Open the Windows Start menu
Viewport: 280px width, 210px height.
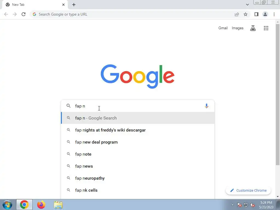tap(7, 205)
